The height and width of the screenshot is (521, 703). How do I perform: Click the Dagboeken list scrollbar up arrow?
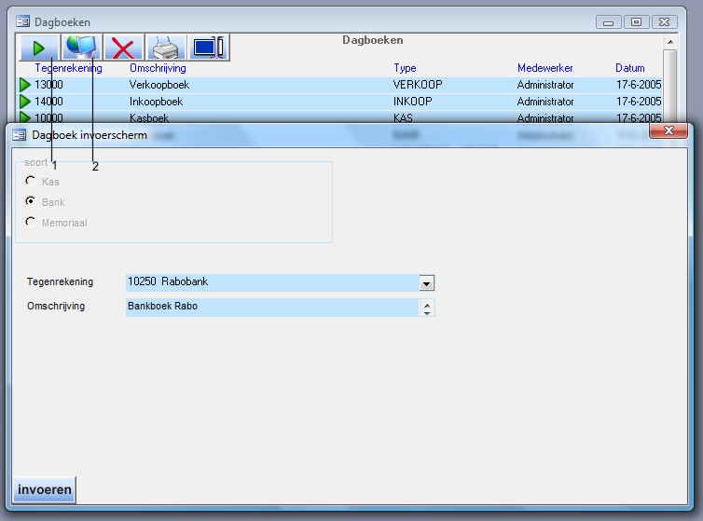point(669,42)
